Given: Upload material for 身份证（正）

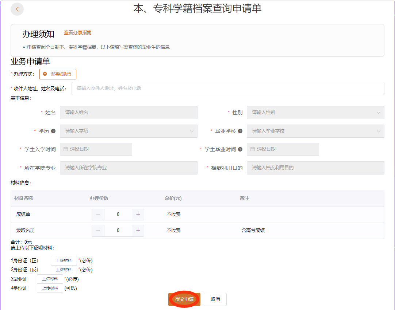Looking at the screenshot, I should (64, 260).
